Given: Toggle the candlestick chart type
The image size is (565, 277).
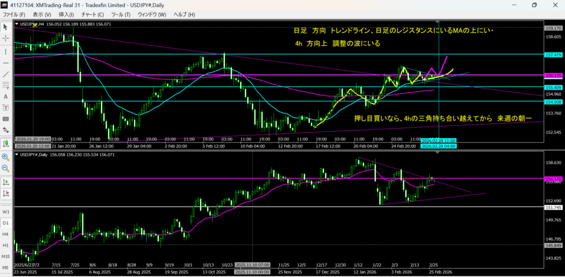Looking at the screenshot, I should (x=6, y=143).
